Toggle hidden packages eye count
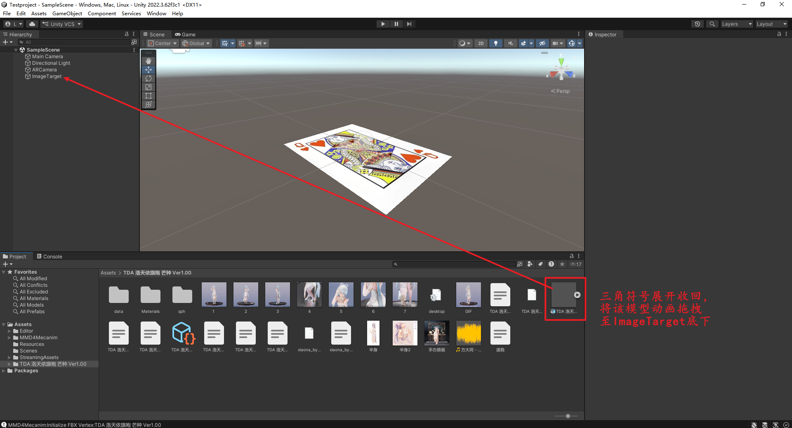Viewport: 792px width, 428px height. pos(575,264)
